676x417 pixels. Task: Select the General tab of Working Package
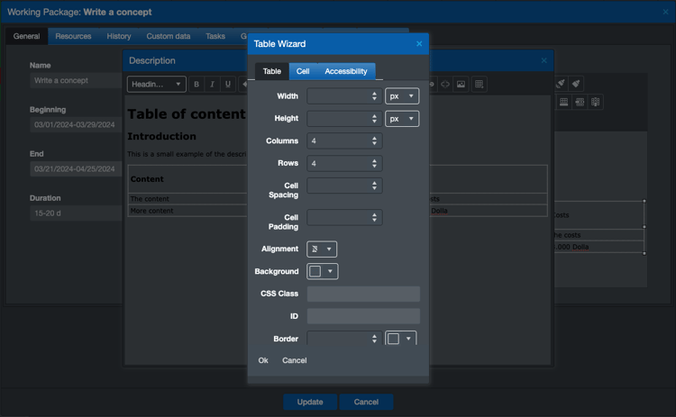point(27,36)
